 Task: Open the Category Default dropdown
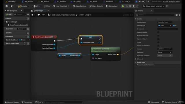point(165,49)
